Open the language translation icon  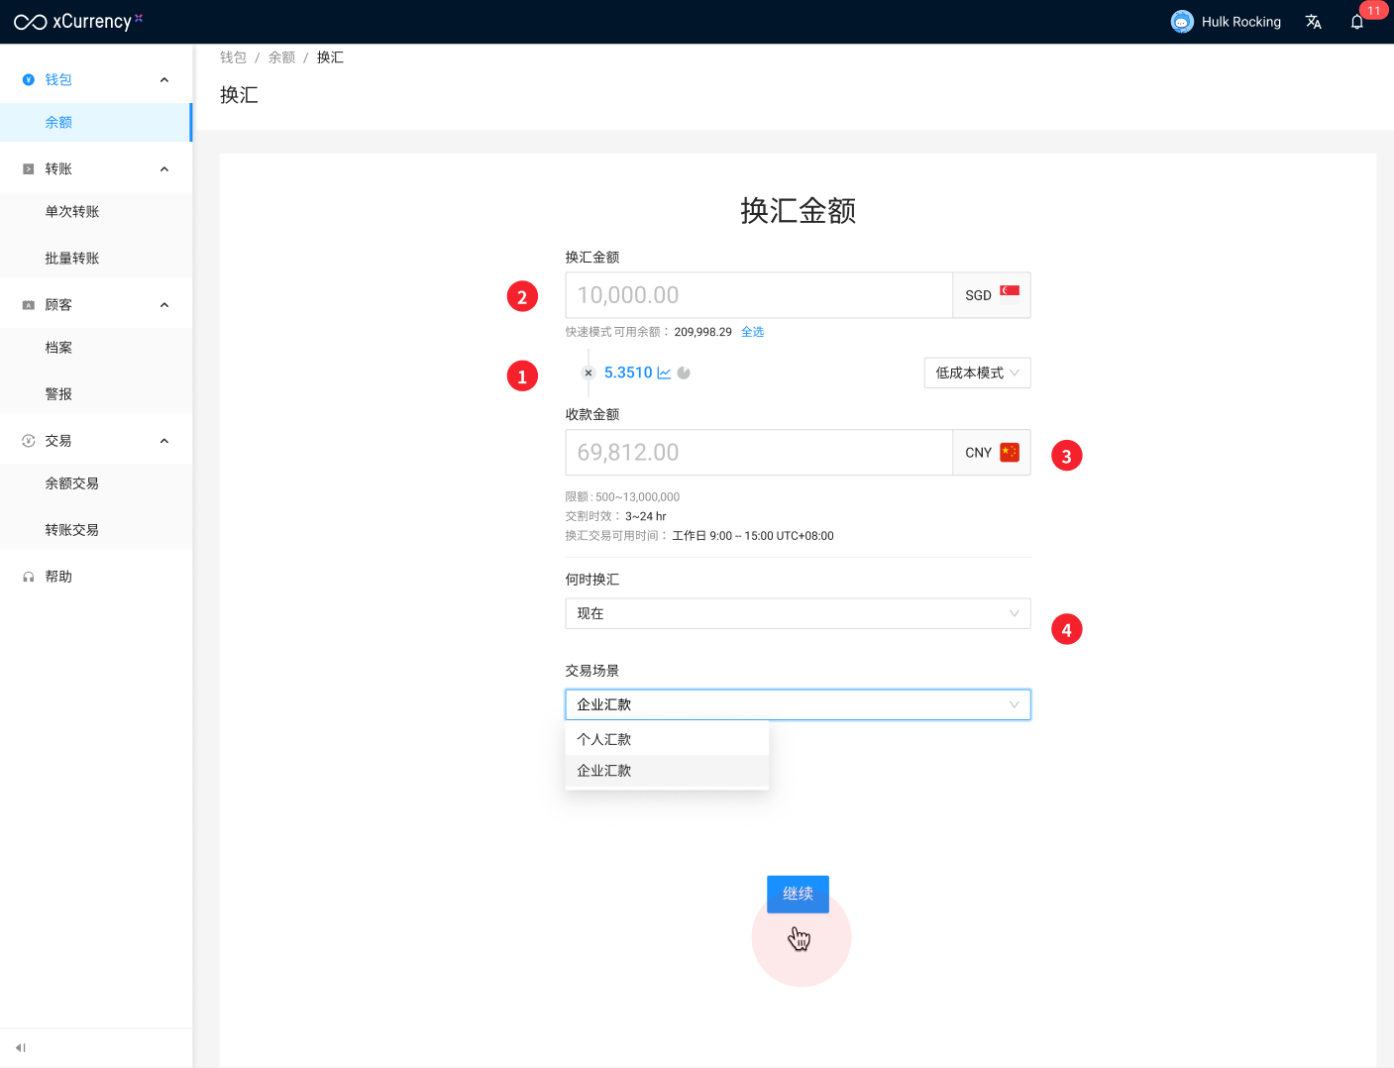[1313, 22]
